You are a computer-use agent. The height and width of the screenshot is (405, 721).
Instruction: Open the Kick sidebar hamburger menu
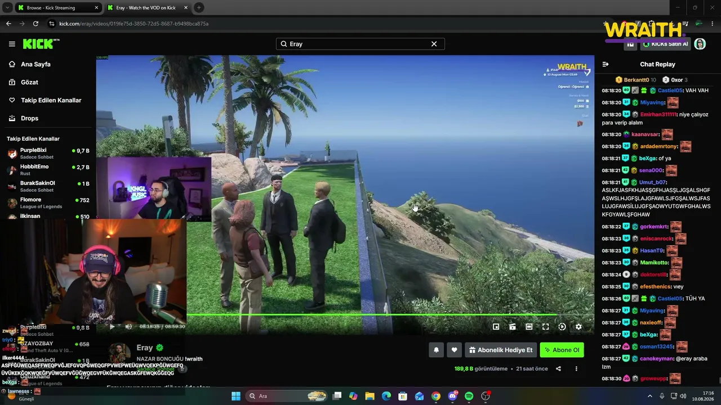coord(12,44)
